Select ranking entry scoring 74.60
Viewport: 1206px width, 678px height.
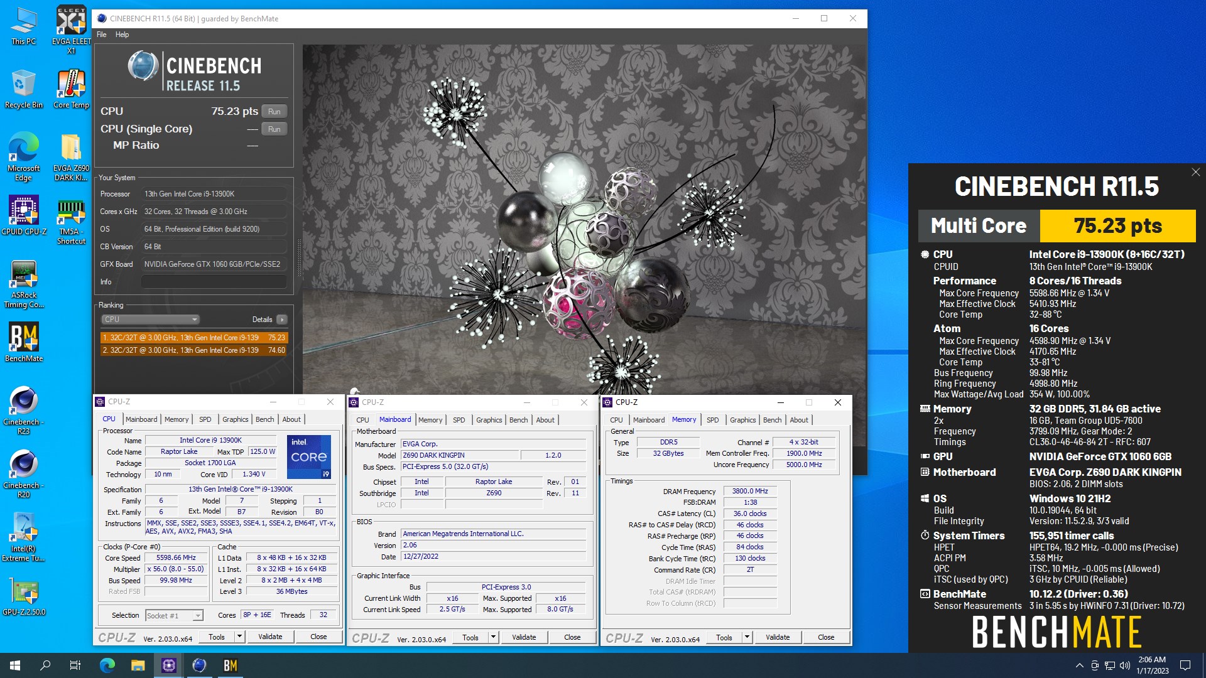pos(193,350)
